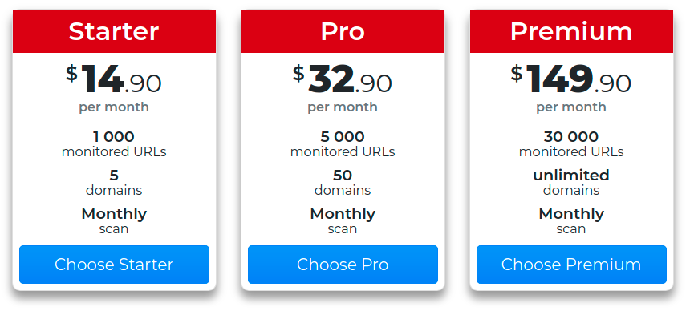The width and height of the screenshot is (690, 311).
Task: Click per month under the Premium price
Action: coord(571,107)
